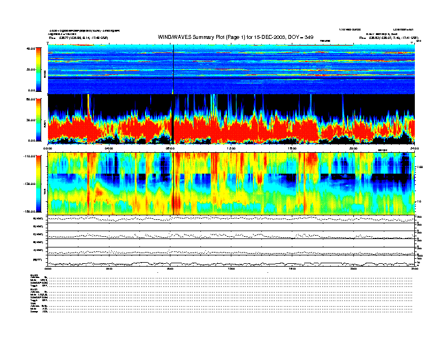Click the 20.00 label on the RAD1 color bar

pos(31,120)
